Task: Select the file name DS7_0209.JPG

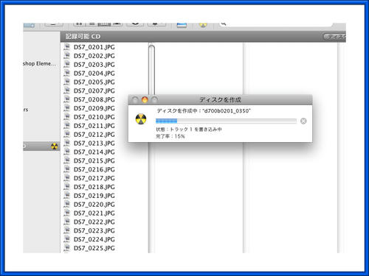Action: pyautogui.click(x=94, y=108)
